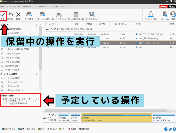Click ディスク 1 GPT 40.00 GB disk map label
The width and height of the screenshot is (176, 133).
click(x=50, y=118)
